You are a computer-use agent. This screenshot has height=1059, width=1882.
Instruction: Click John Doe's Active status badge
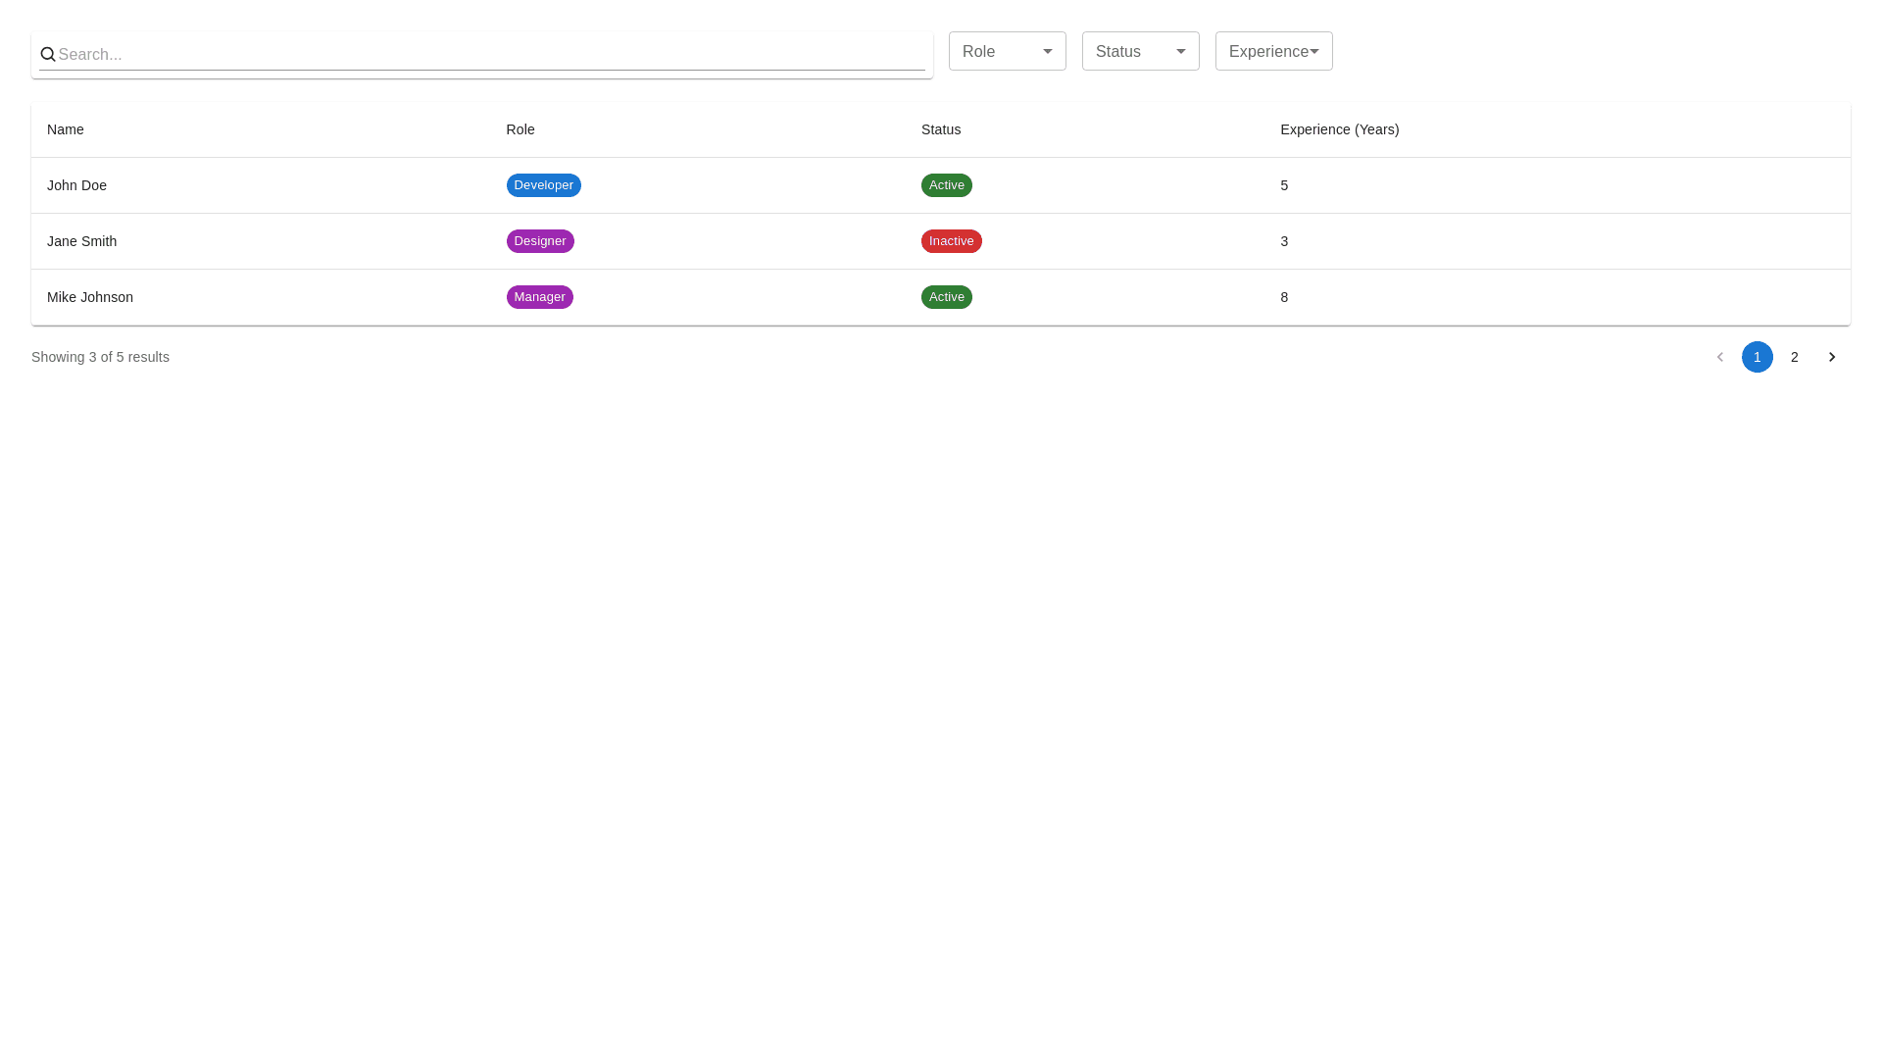(946, 185)
